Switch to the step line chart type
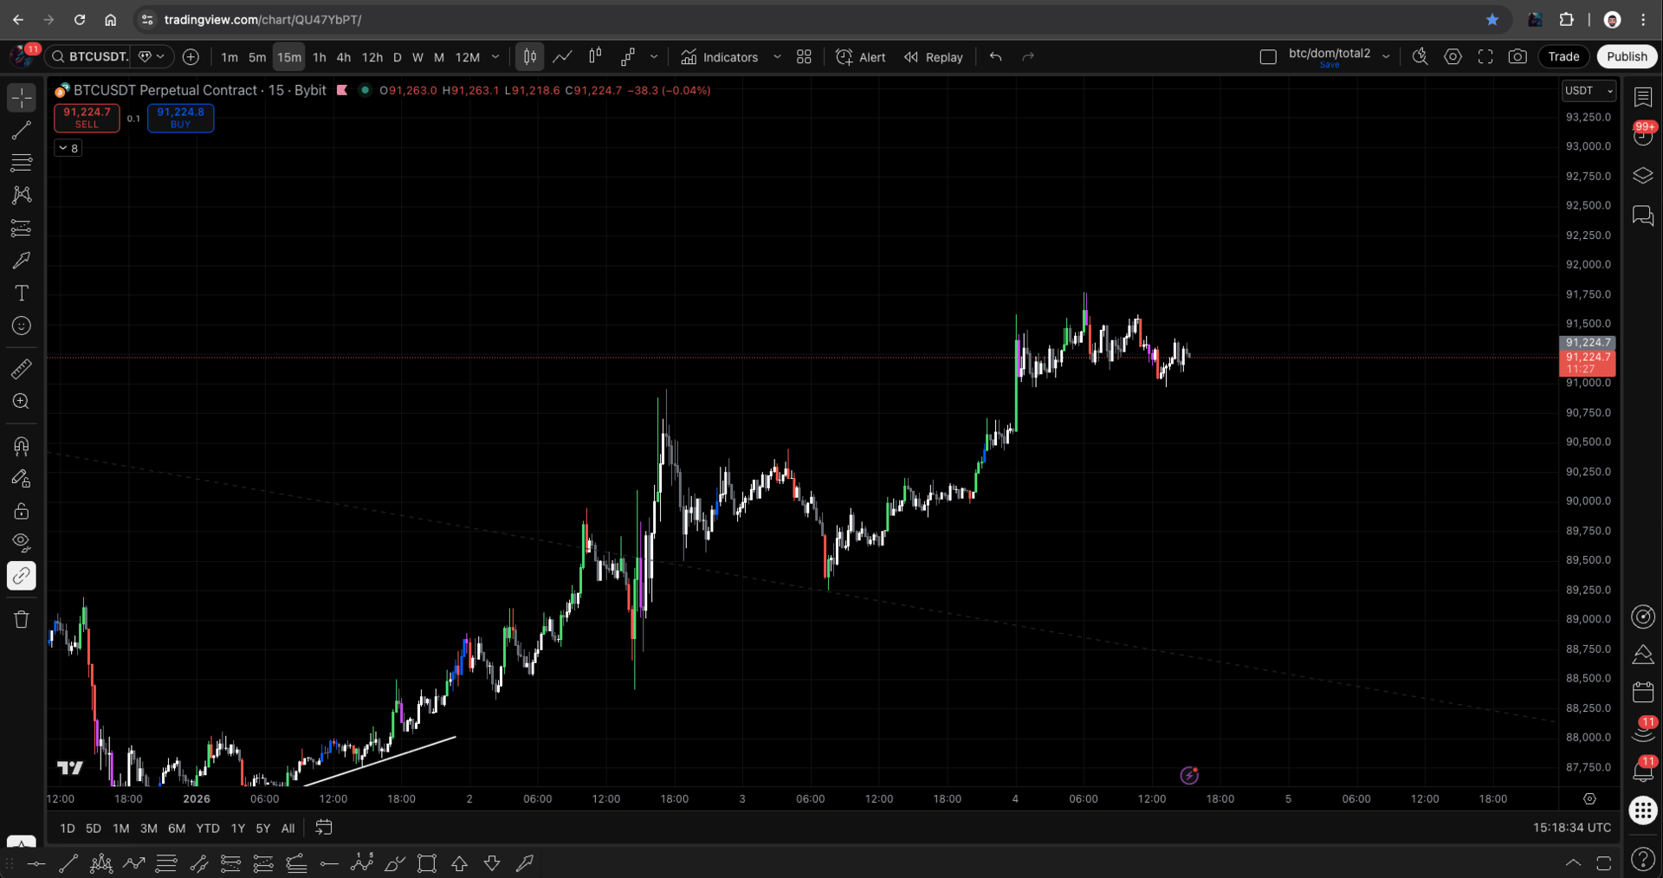 point(628,56)
